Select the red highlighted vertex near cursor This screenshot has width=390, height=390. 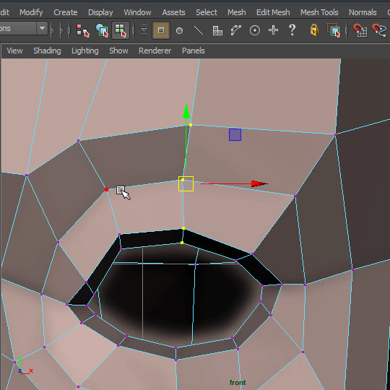pos(106,189)
